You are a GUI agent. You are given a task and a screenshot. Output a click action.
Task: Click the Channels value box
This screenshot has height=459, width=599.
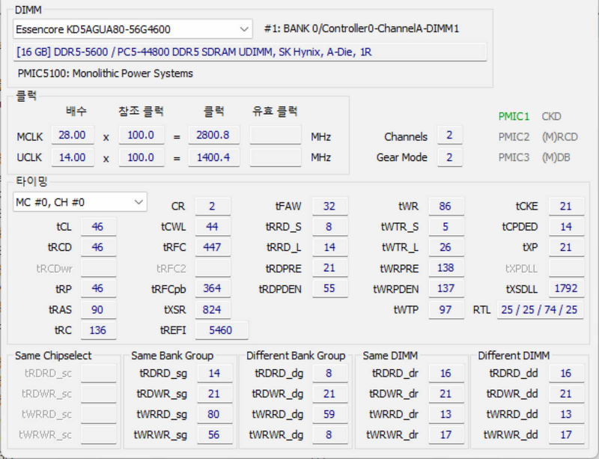tap(449, 136)
